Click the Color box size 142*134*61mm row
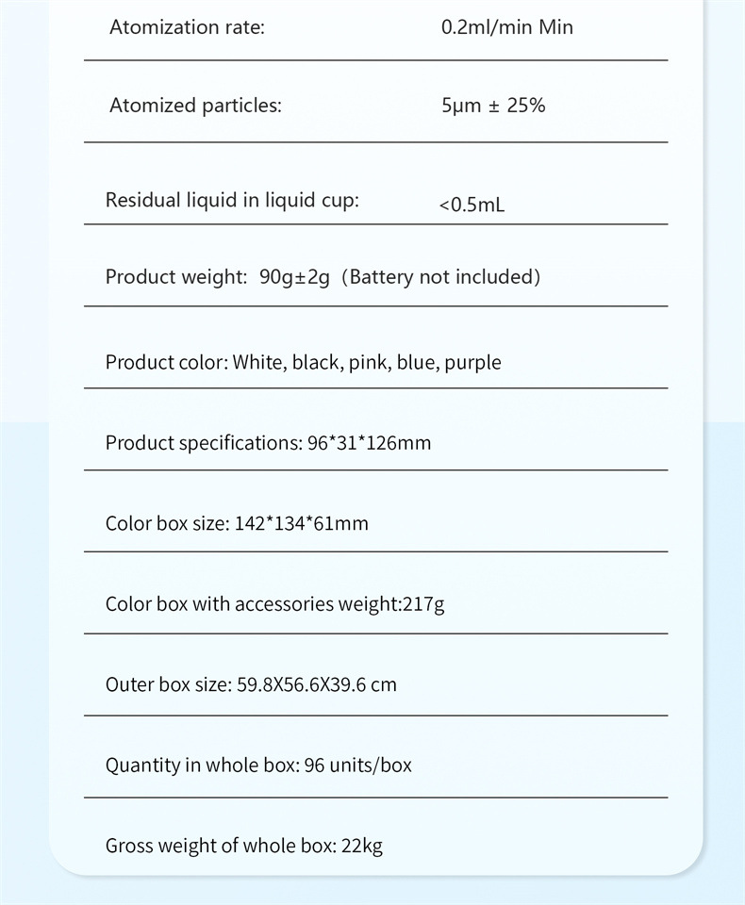 pyautogui.click(x=237, y=523)
